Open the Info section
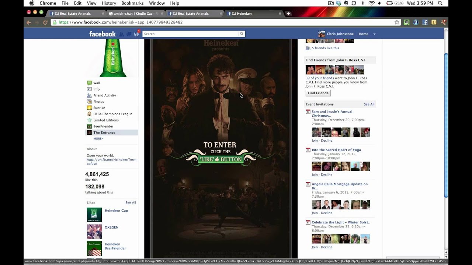The width and height of the screenshot is (472, 265). pos(96,89)
